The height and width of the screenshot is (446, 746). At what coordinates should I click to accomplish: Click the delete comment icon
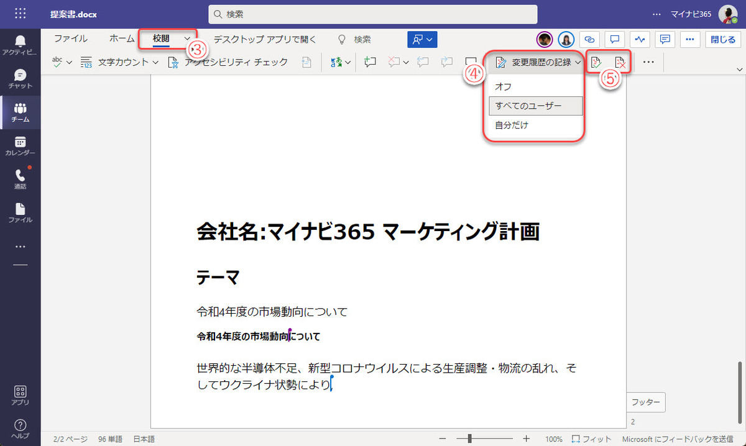[393, 62]
